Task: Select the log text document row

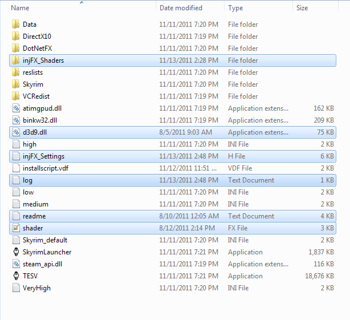Action: coord(171,180)
